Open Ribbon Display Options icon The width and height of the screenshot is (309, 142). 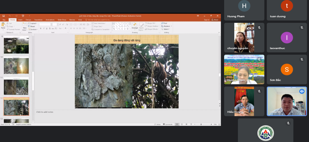tap(198, 16)
